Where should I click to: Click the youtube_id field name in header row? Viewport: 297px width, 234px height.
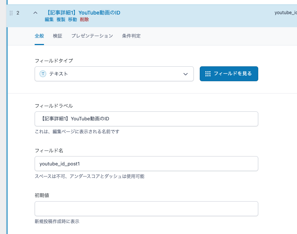(286, 13)
